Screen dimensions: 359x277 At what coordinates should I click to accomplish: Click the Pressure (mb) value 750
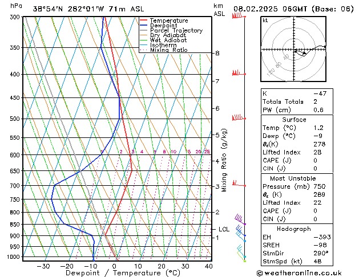click(x=320, y=186)
